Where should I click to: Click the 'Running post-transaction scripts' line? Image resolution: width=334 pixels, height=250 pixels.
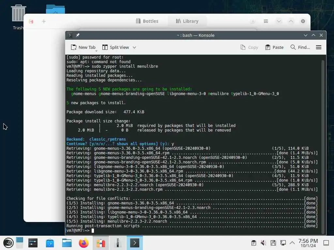click(x=192, y=226)
